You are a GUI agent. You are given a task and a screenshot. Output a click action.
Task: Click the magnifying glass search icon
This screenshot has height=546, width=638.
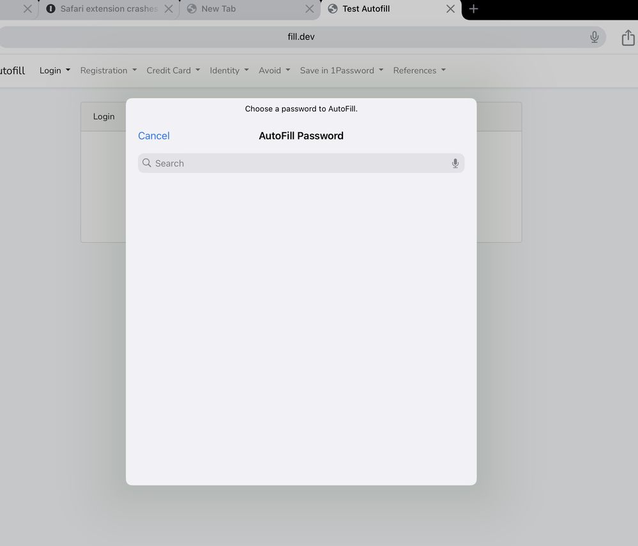(147, 163)
